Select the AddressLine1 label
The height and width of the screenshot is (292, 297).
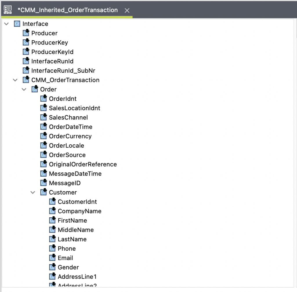77,277
